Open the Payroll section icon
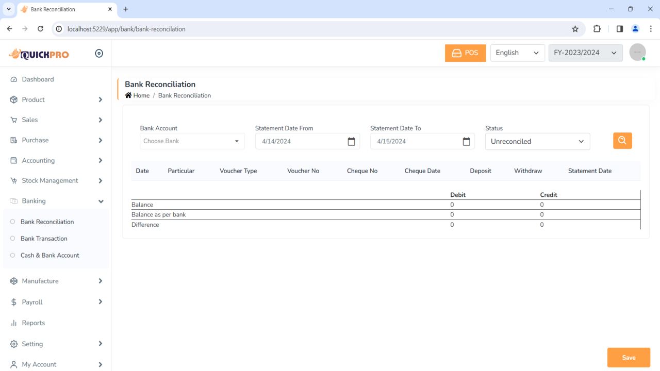This screenshot has width=660, height=371. [x=13, y=302]
